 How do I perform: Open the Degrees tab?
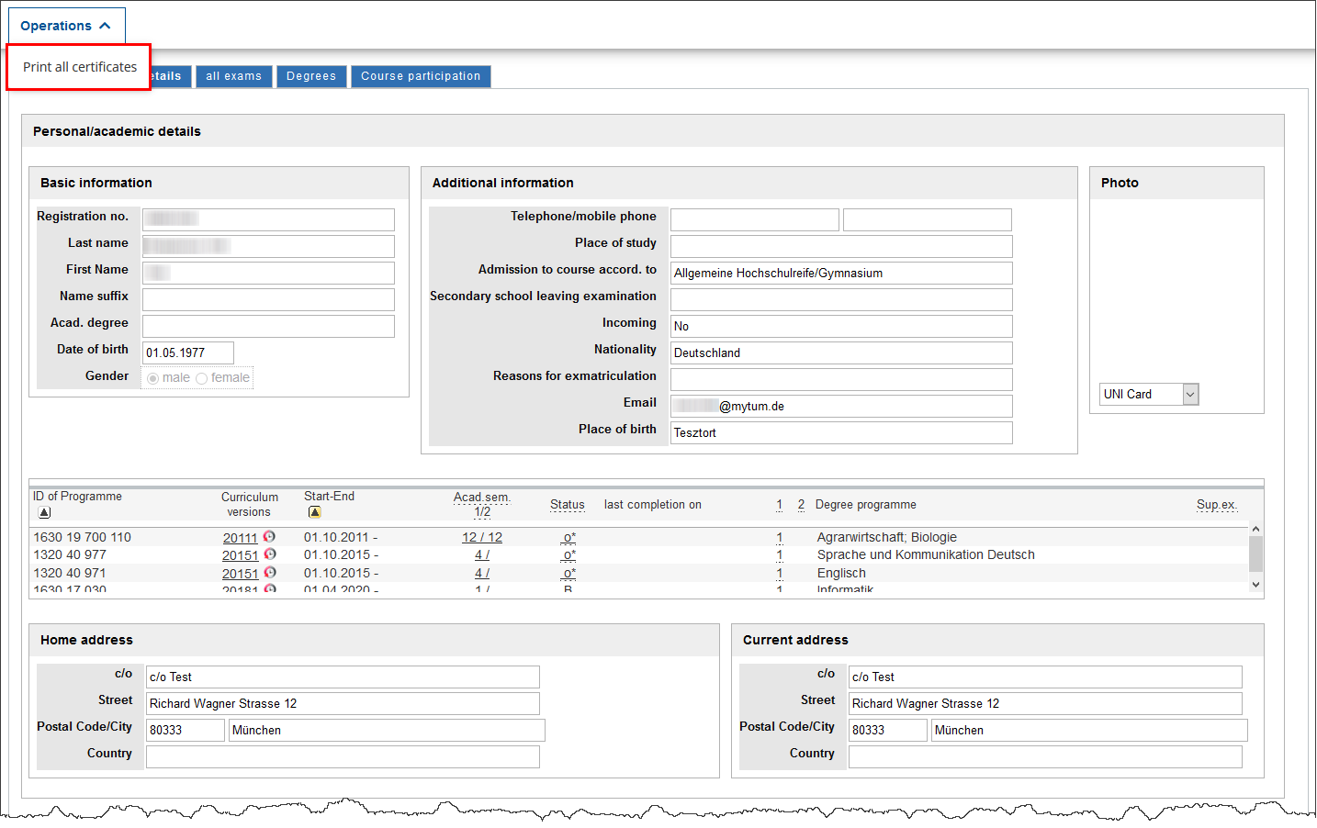click(x=311, y=76)
